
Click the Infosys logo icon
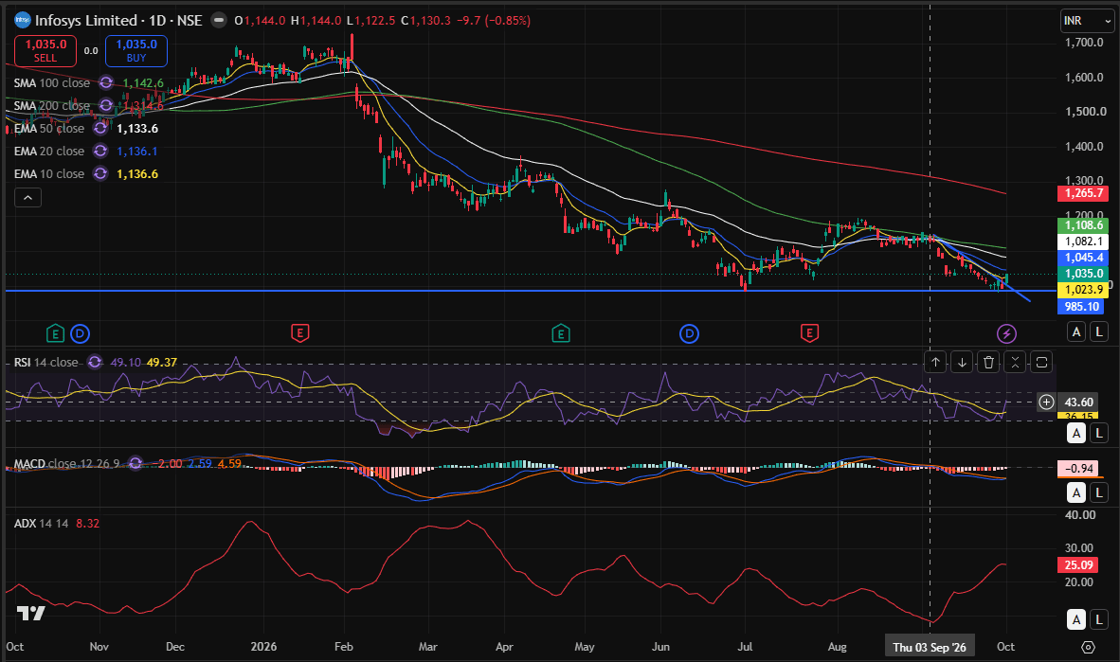(x=22, y=20)
